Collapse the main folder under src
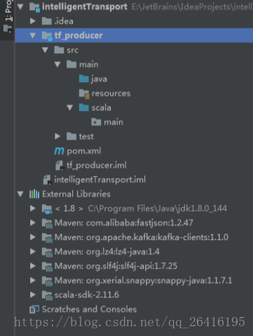Screen dimensions: 253x336 57,65
